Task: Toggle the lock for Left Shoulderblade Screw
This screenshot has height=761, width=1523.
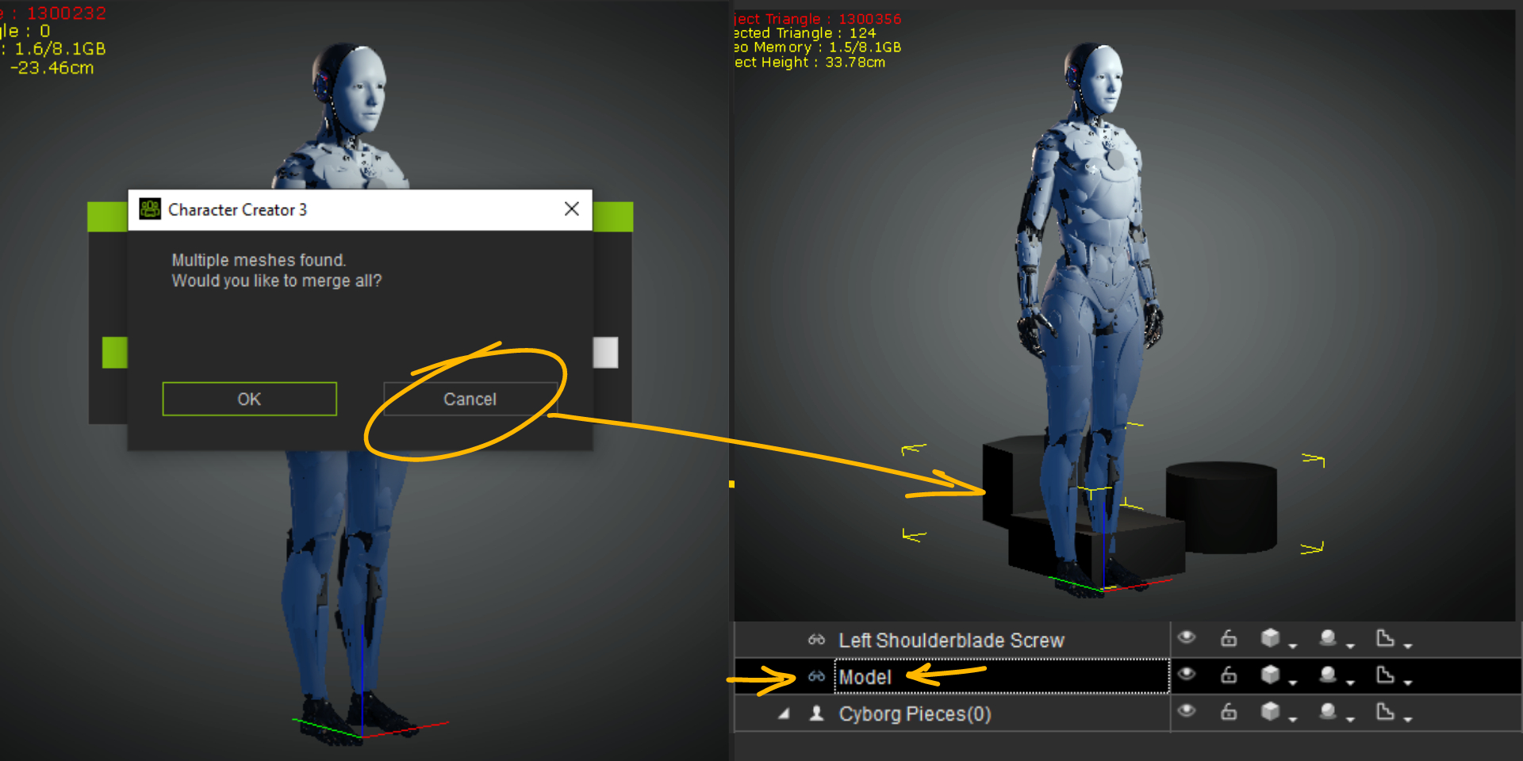Action: [1229, 637]
